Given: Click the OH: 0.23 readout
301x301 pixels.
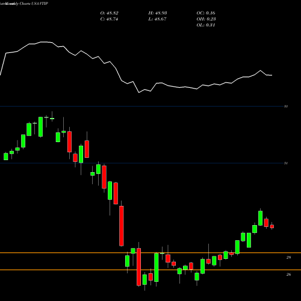Looking at the screenshot, I should (x=206, y=19).
